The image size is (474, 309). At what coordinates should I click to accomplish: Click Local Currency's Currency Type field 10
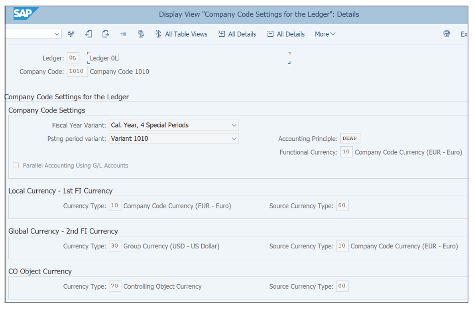114,206
